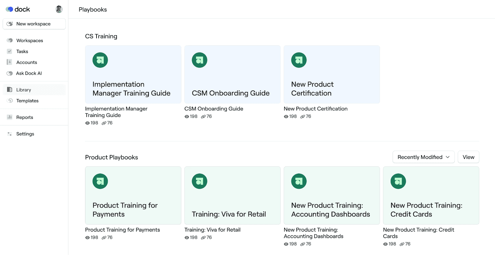Open the Templates menu item
Screen dimensions: 495x255
coord(28,101)
